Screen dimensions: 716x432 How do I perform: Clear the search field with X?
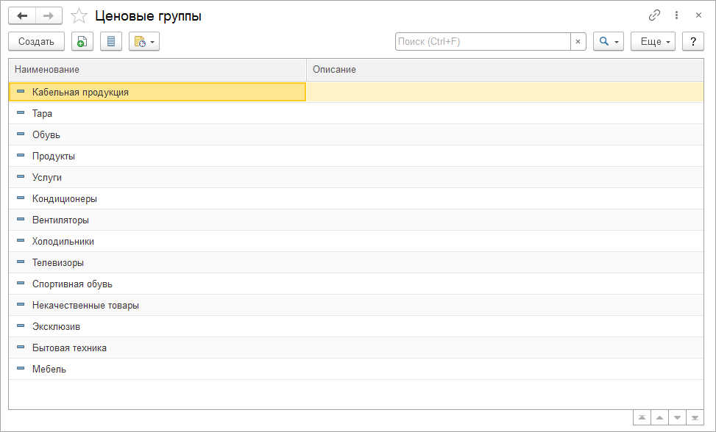pyautogui.click(x=578, y=42)
